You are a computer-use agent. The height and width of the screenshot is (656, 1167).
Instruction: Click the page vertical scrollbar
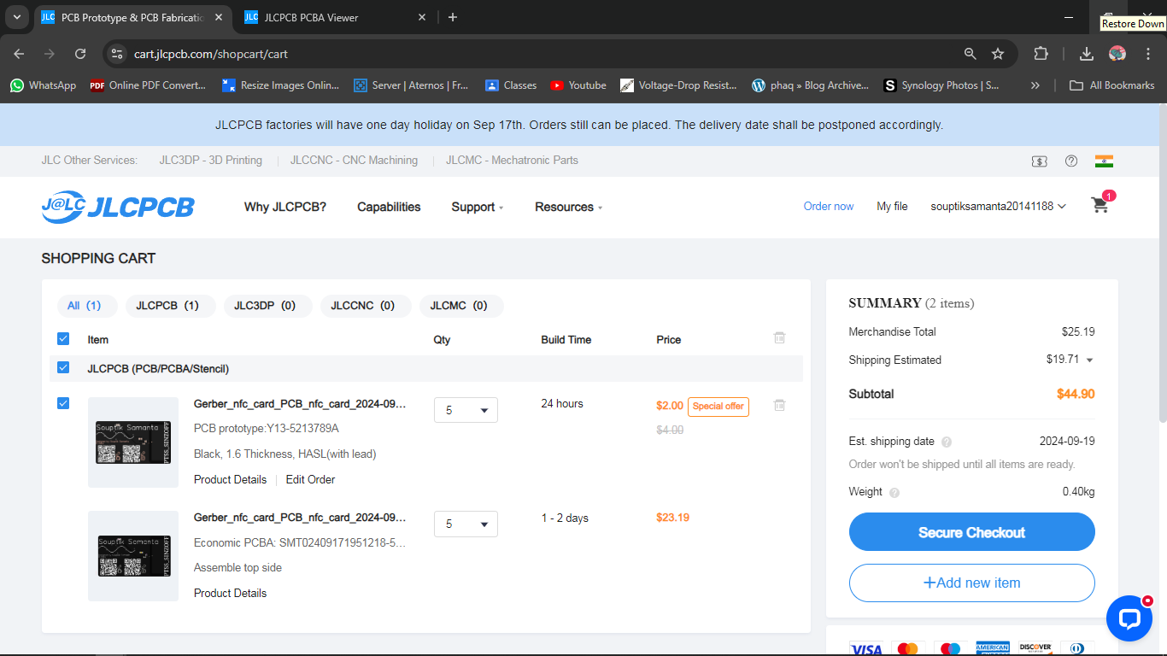(1162, 265)
